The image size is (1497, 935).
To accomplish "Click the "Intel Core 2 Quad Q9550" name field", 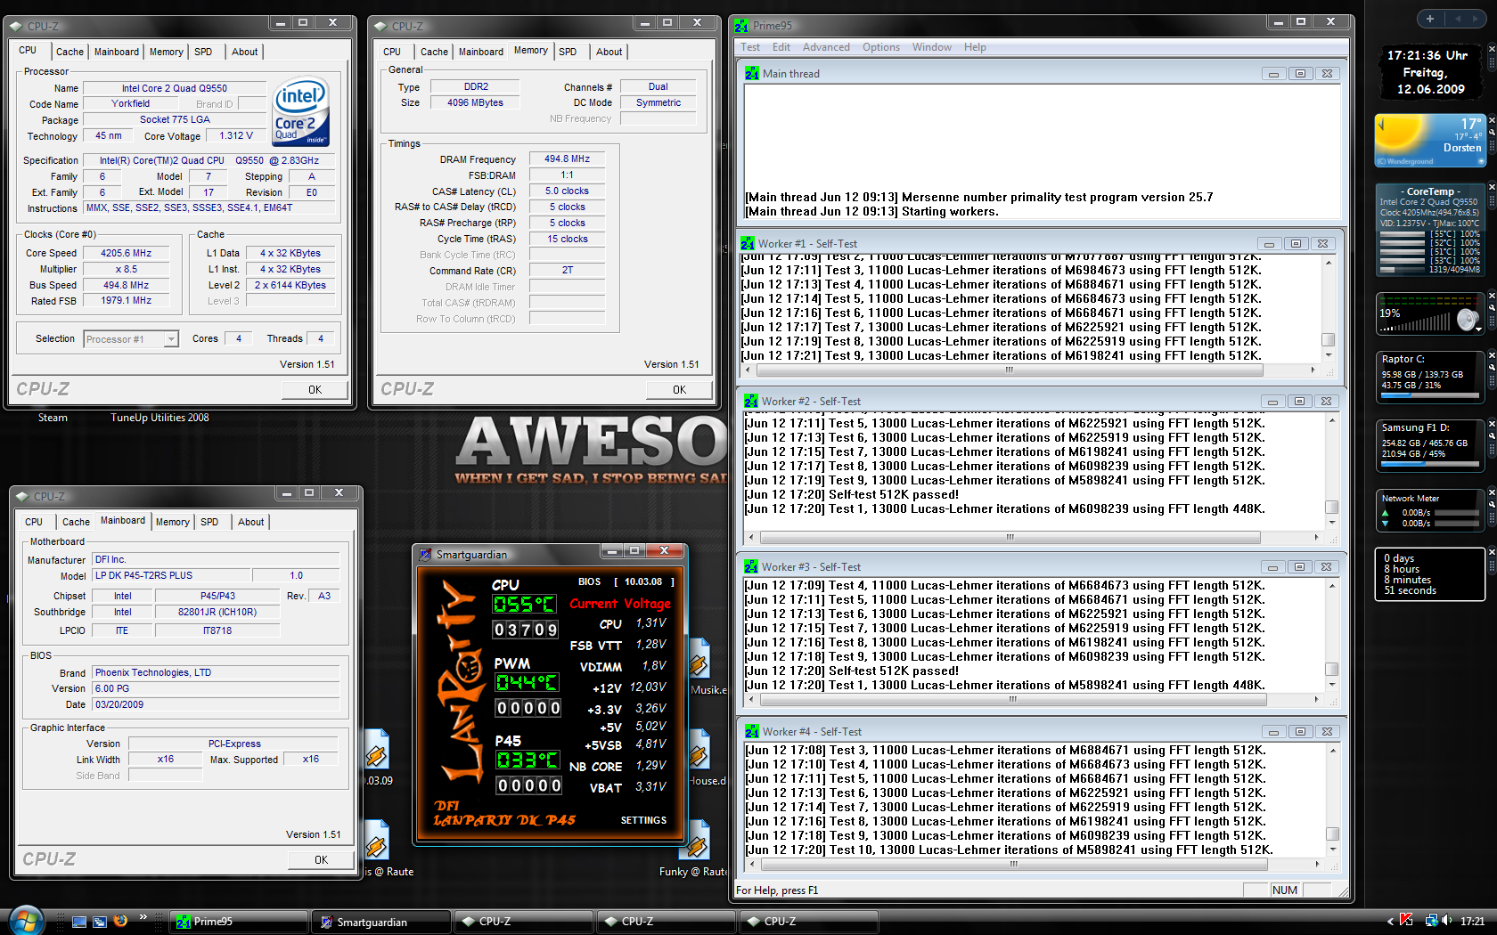I will [x=175, y=88].
